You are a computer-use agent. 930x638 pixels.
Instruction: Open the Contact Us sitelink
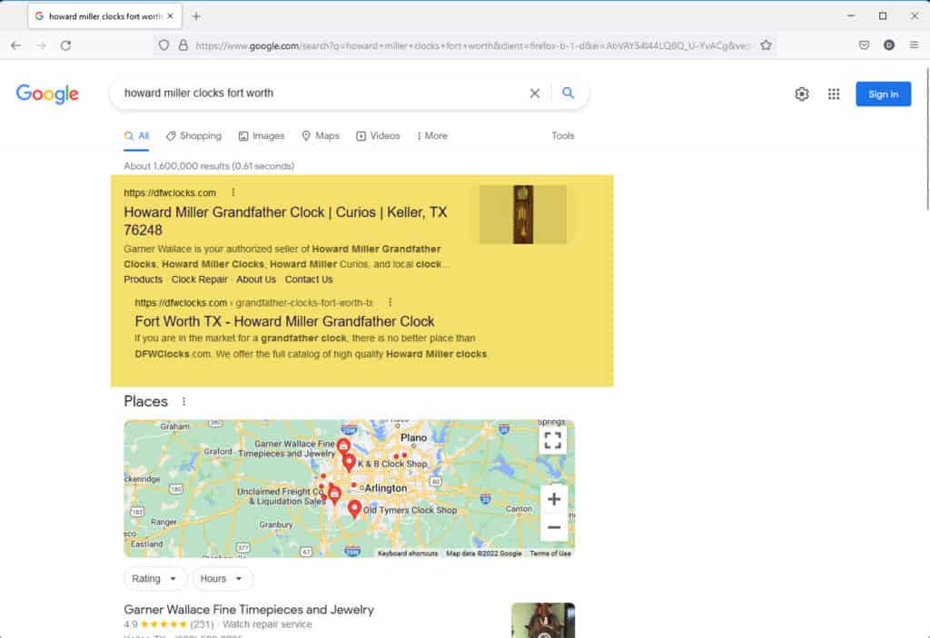pyautogui.click(x=309, y=280)
